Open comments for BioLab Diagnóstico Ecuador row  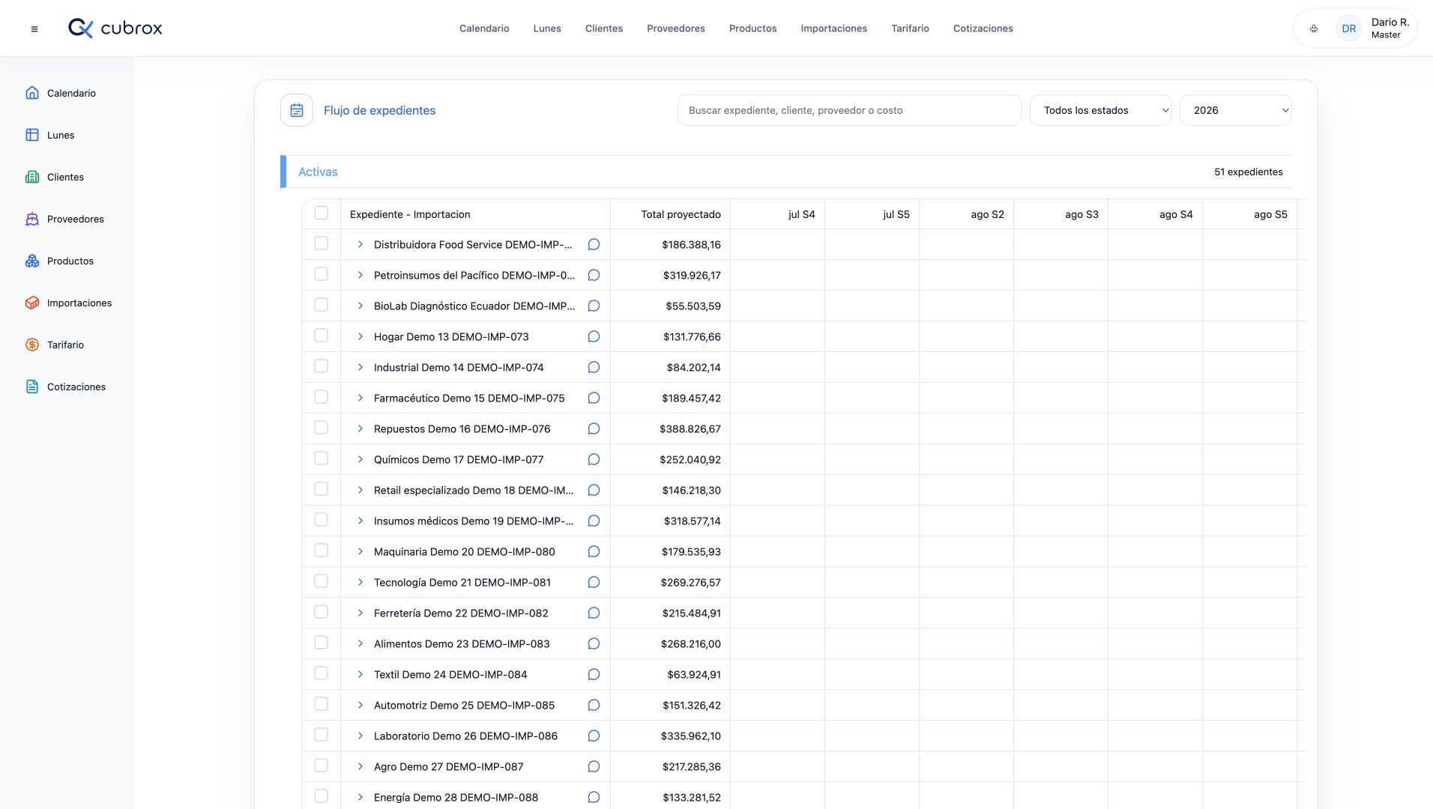pyautogui.click(x=594, y=306)
